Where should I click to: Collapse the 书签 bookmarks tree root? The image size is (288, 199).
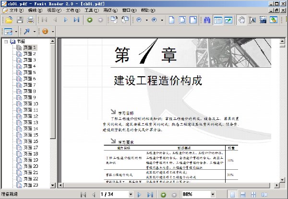[6, 42]
